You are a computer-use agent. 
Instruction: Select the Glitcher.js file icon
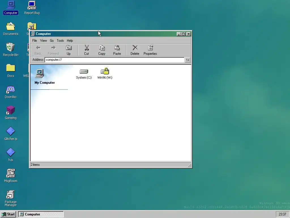[11, 134]
